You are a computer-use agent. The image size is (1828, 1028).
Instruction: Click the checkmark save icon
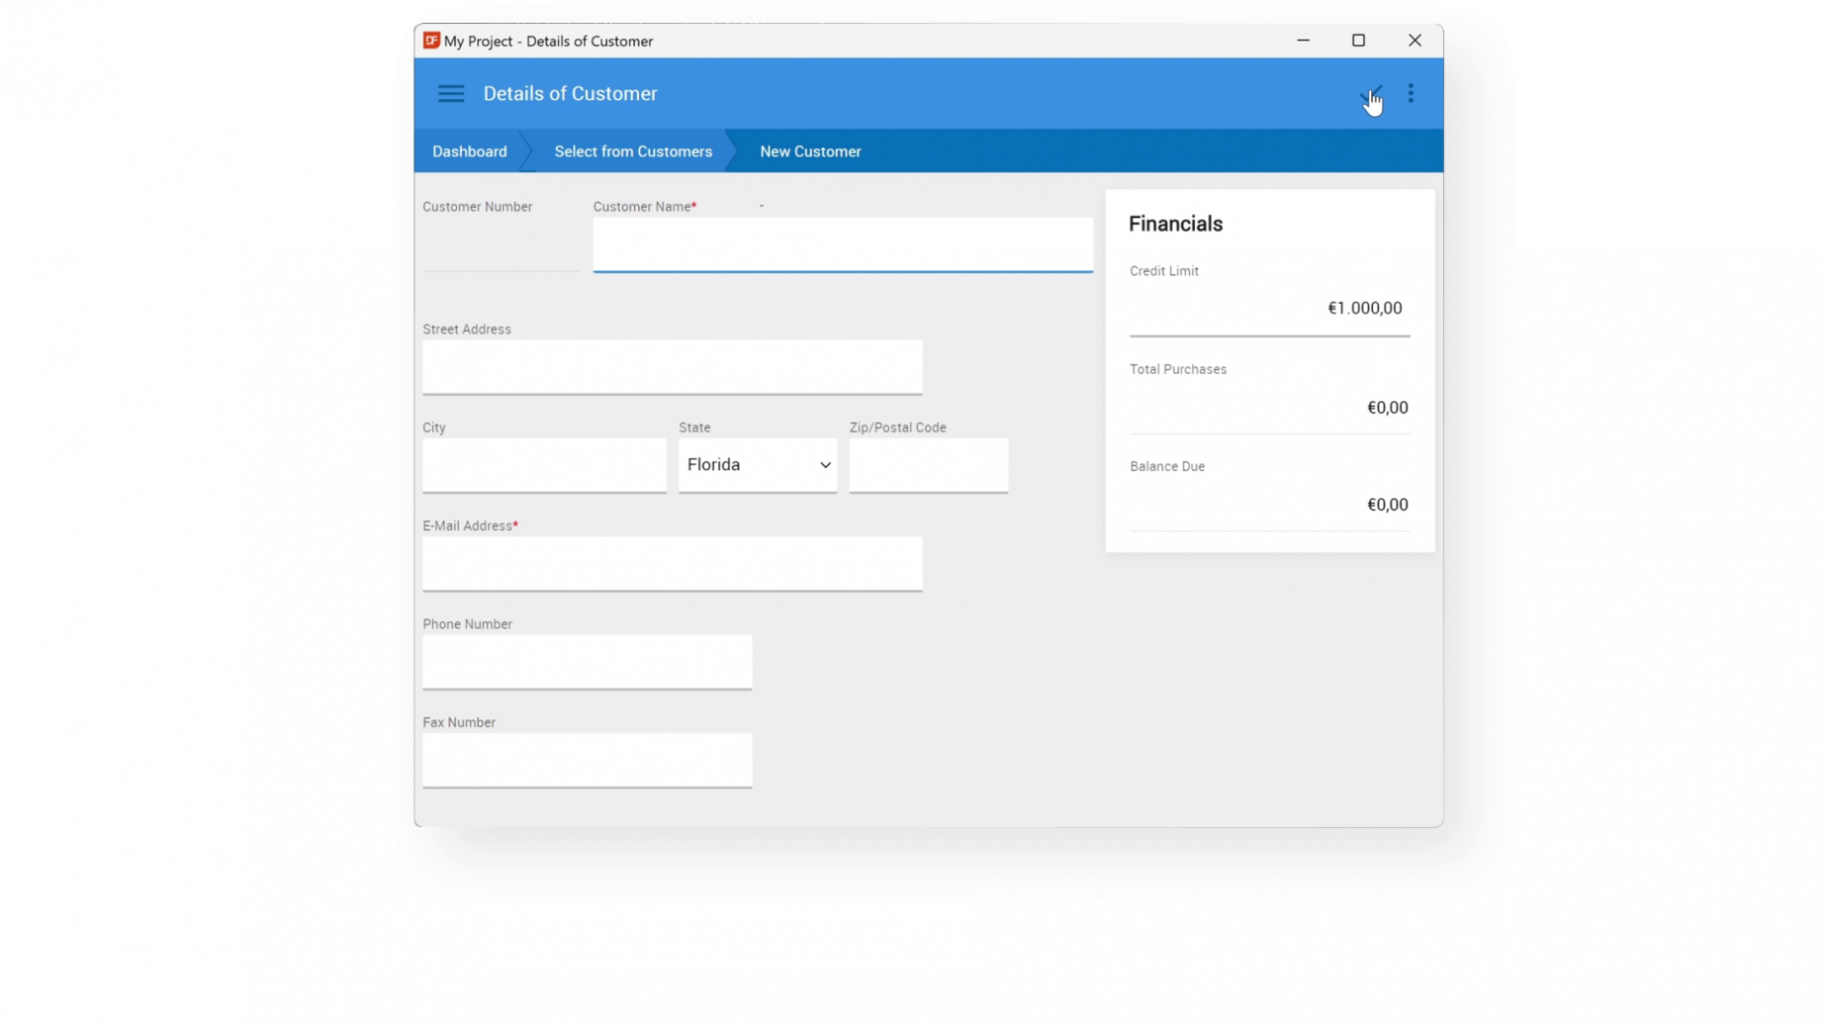(1370, 94)
